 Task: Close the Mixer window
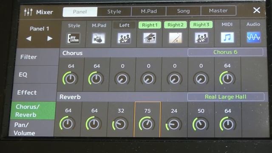[257, 10]
